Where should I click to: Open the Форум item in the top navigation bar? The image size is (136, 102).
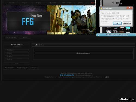tap(25, 3)
